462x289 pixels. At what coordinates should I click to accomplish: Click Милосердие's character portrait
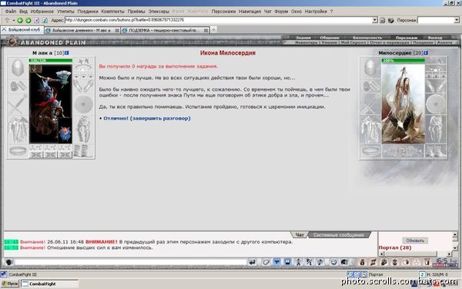click(403, 104)
